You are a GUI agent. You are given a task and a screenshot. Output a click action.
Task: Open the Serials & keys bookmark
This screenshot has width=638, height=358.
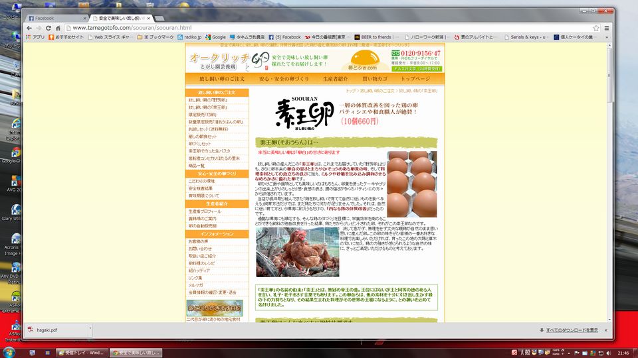coord(525,37)
